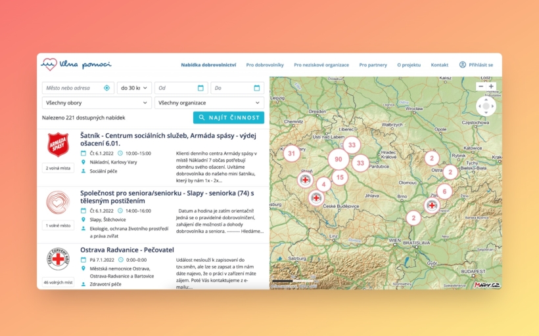Click 'Nalezeno 221 dostupných nabídek' text
539x336 pixels.
(x=83, y=117)
